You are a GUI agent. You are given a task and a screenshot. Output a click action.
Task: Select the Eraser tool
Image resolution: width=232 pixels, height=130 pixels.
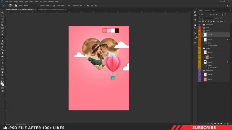point(3,47)
